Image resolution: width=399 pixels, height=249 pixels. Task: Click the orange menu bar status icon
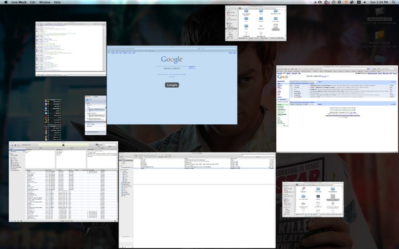pyautogui.click(x=346, y=2)
